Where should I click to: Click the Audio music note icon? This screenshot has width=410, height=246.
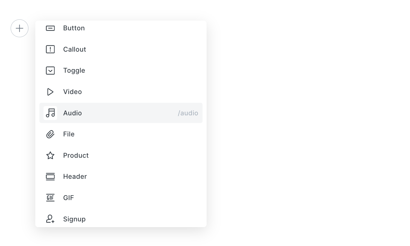click(x=50, y=113)
